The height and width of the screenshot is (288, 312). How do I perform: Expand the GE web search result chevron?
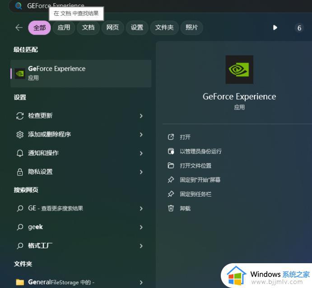pyautogui.click(x=141, y=209)
